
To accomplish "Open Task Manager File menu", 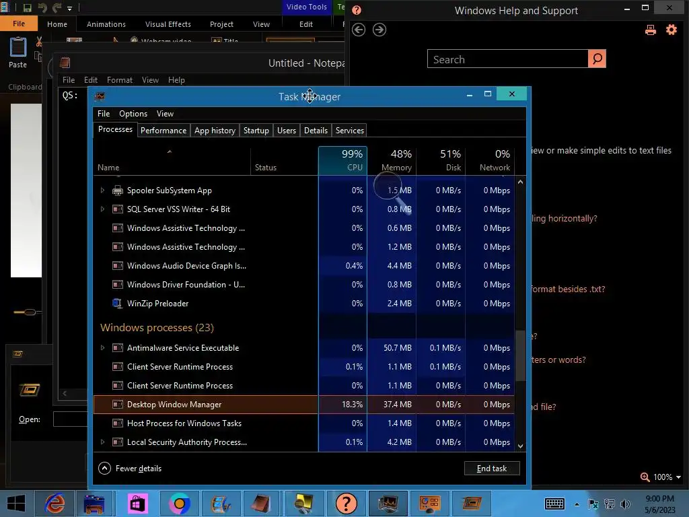I will (x=104, y=114).
